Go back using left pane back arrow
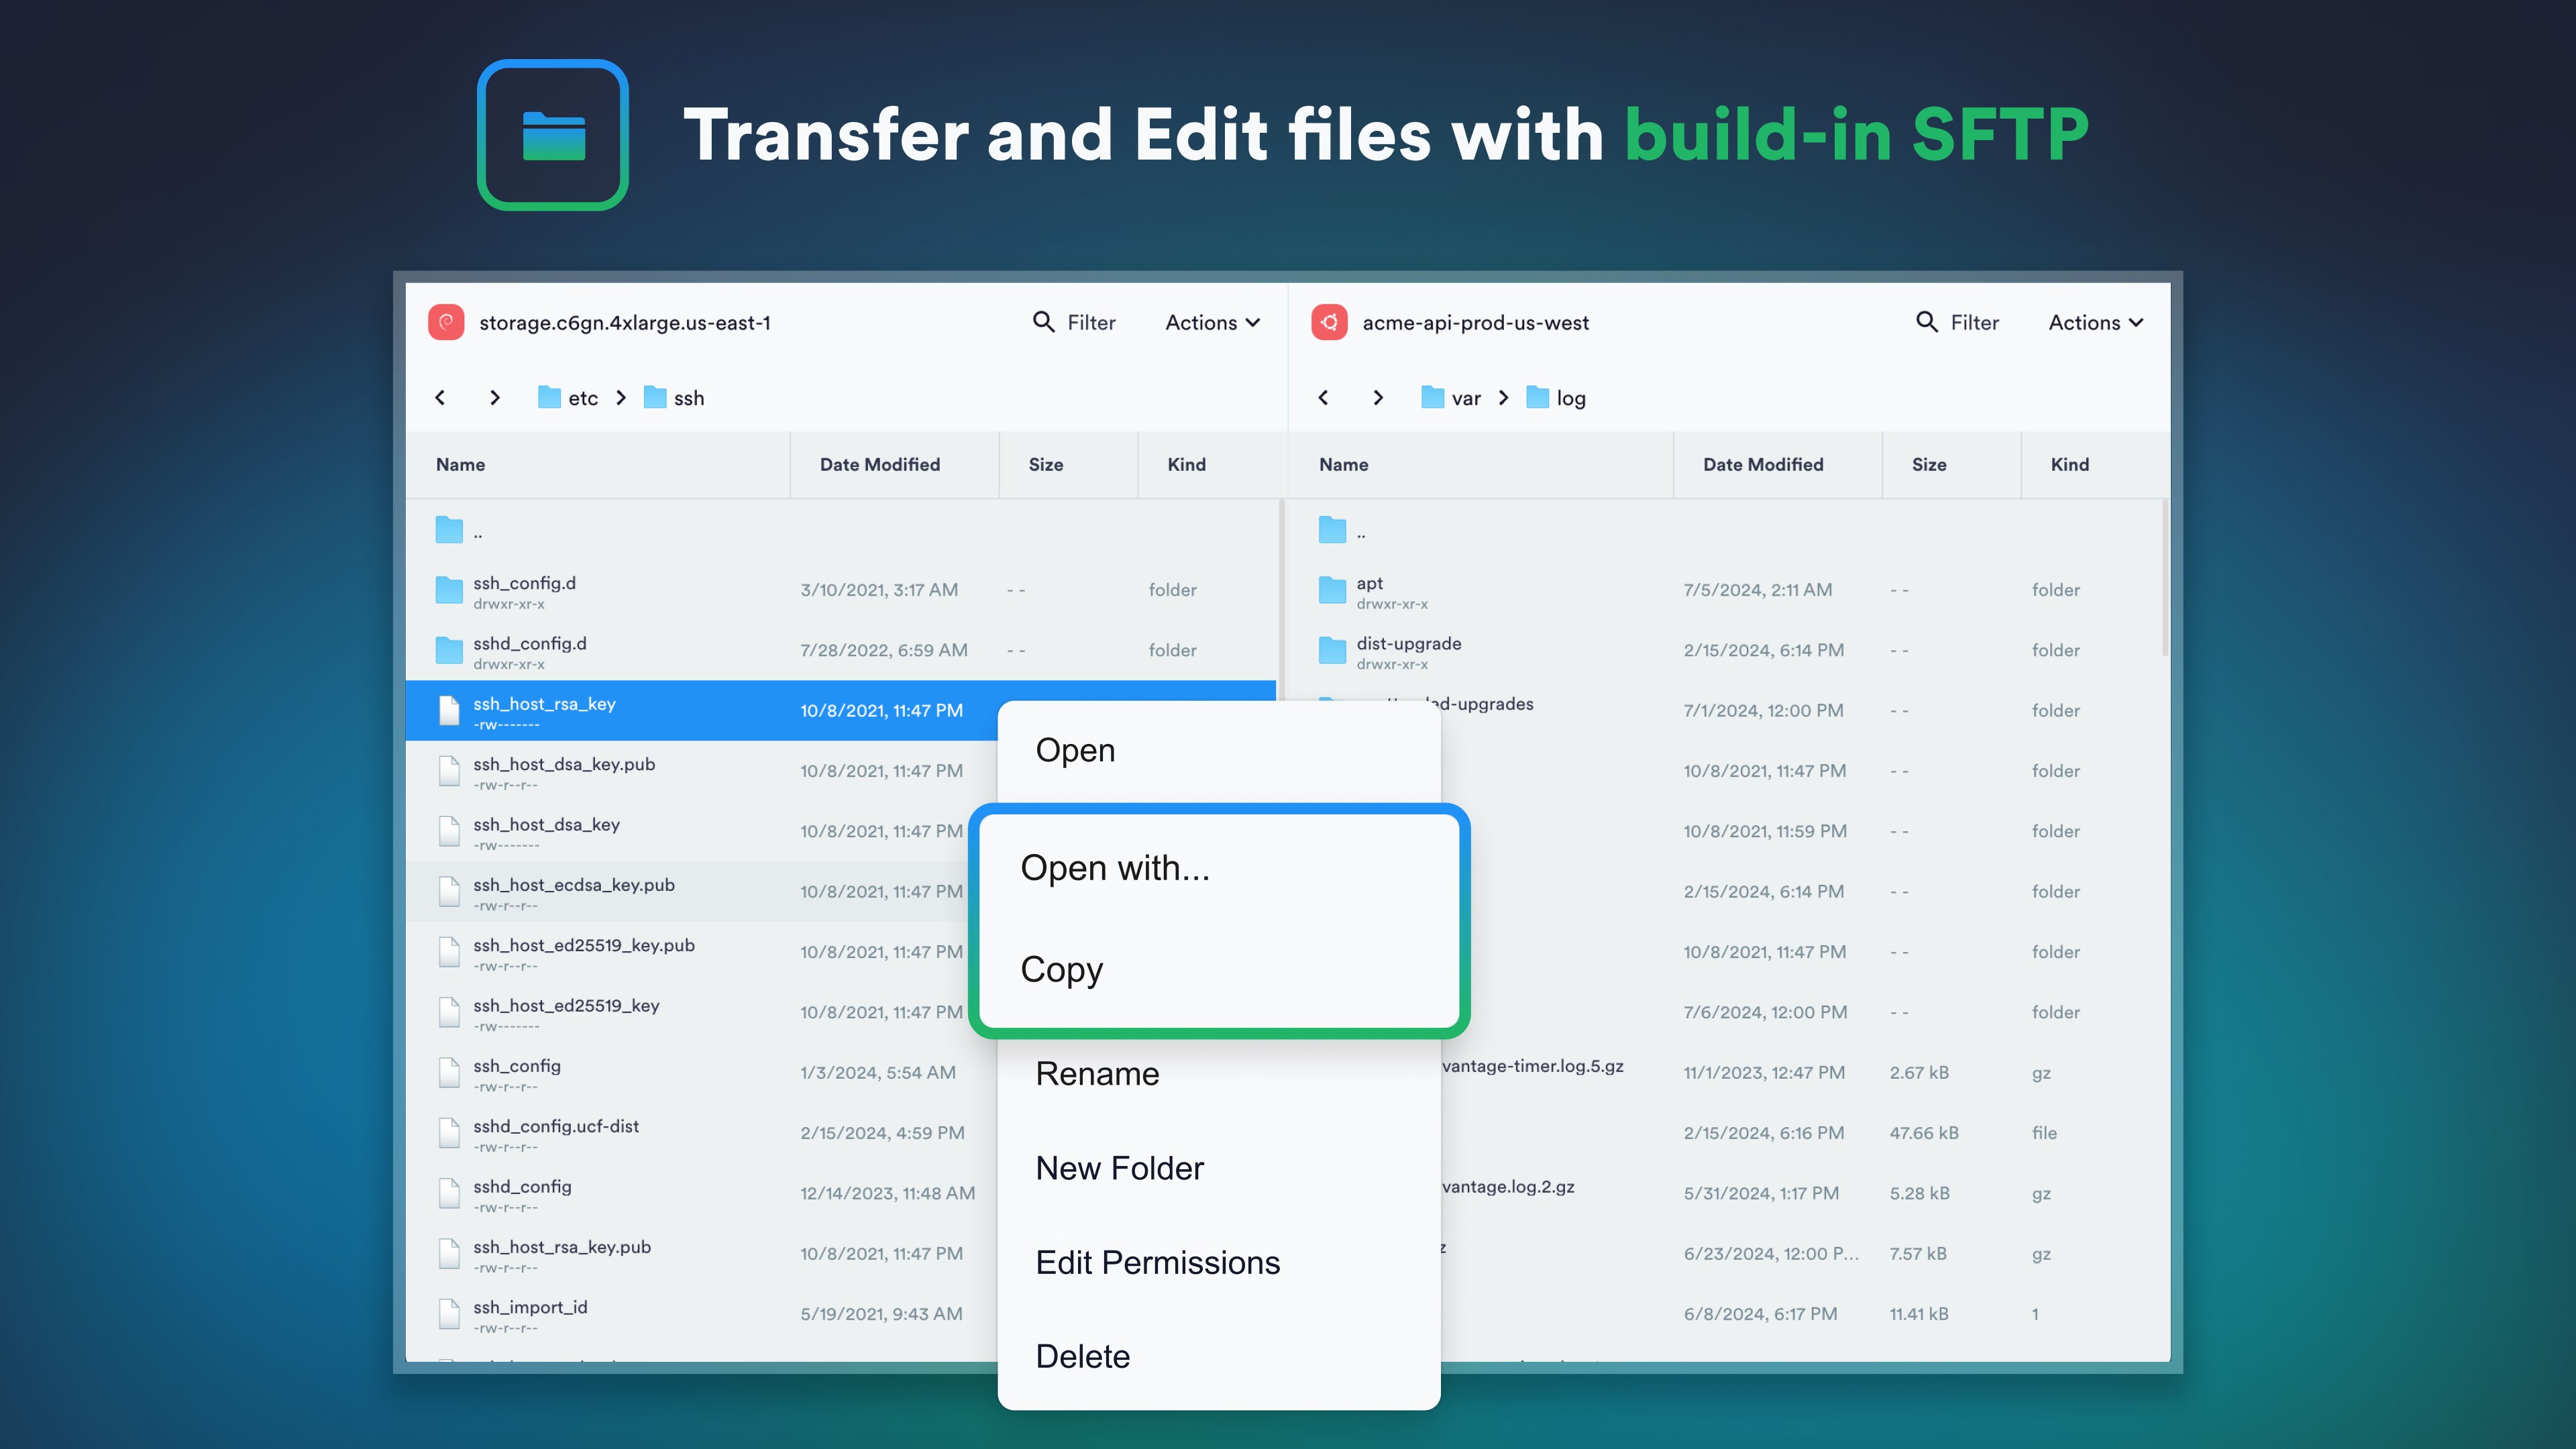 pos(440,398)
